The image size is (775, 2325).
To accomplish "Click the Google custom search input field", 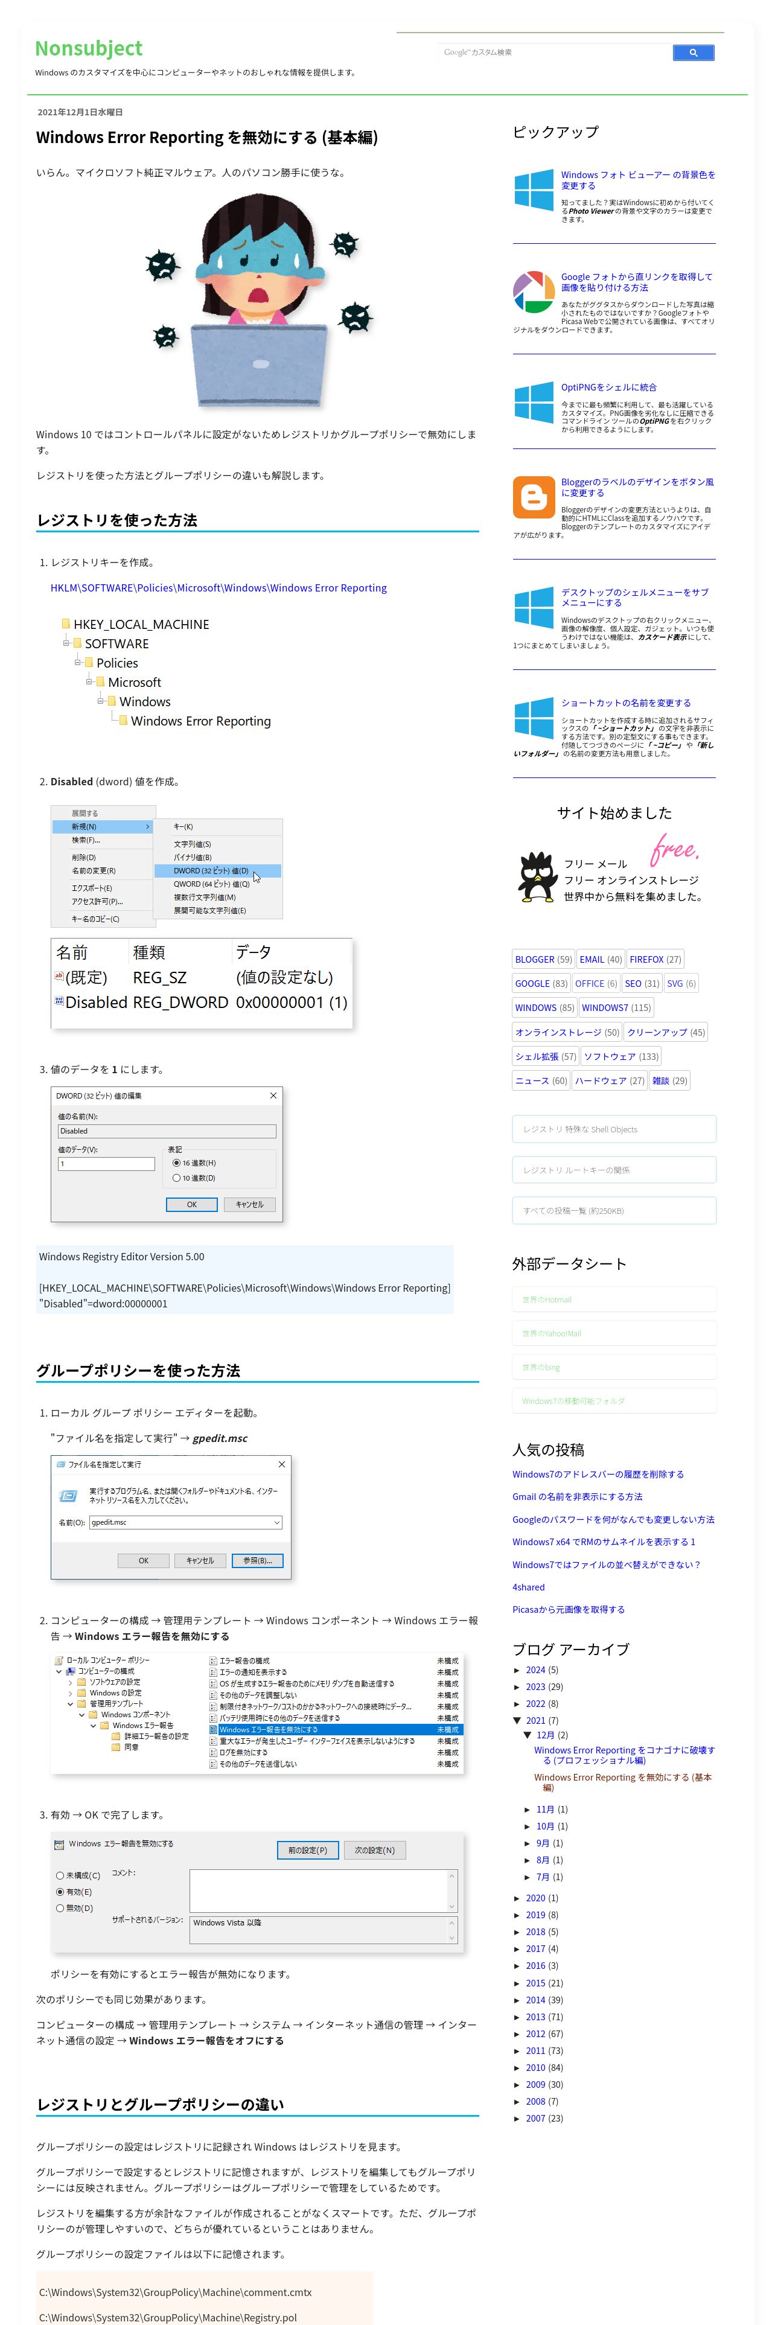I will click(x=554, y=53).
